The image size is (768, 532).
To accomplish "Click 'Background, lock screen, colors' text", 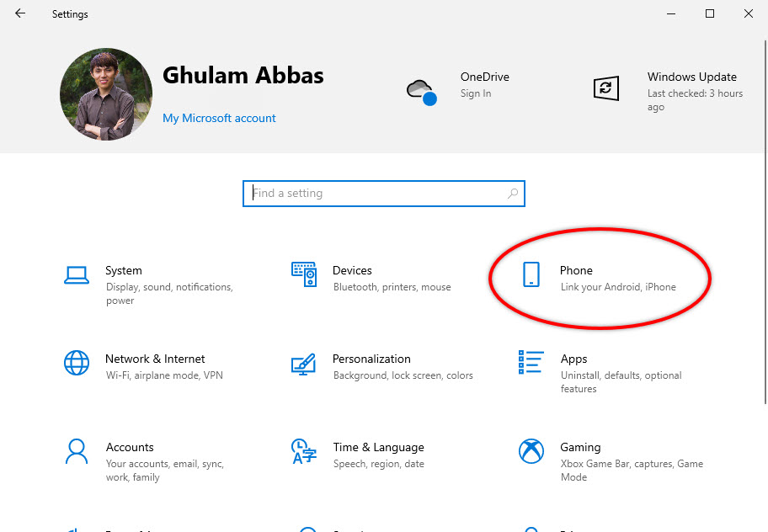I will coord(403,375).
